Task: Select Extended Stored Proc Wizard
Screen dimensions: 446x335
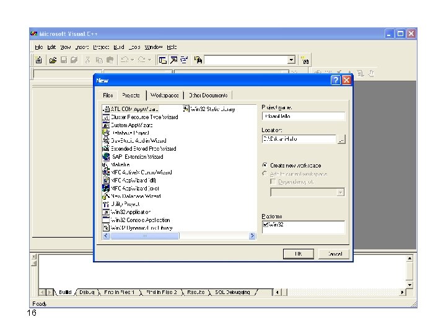Action: [x=139, y=149]
